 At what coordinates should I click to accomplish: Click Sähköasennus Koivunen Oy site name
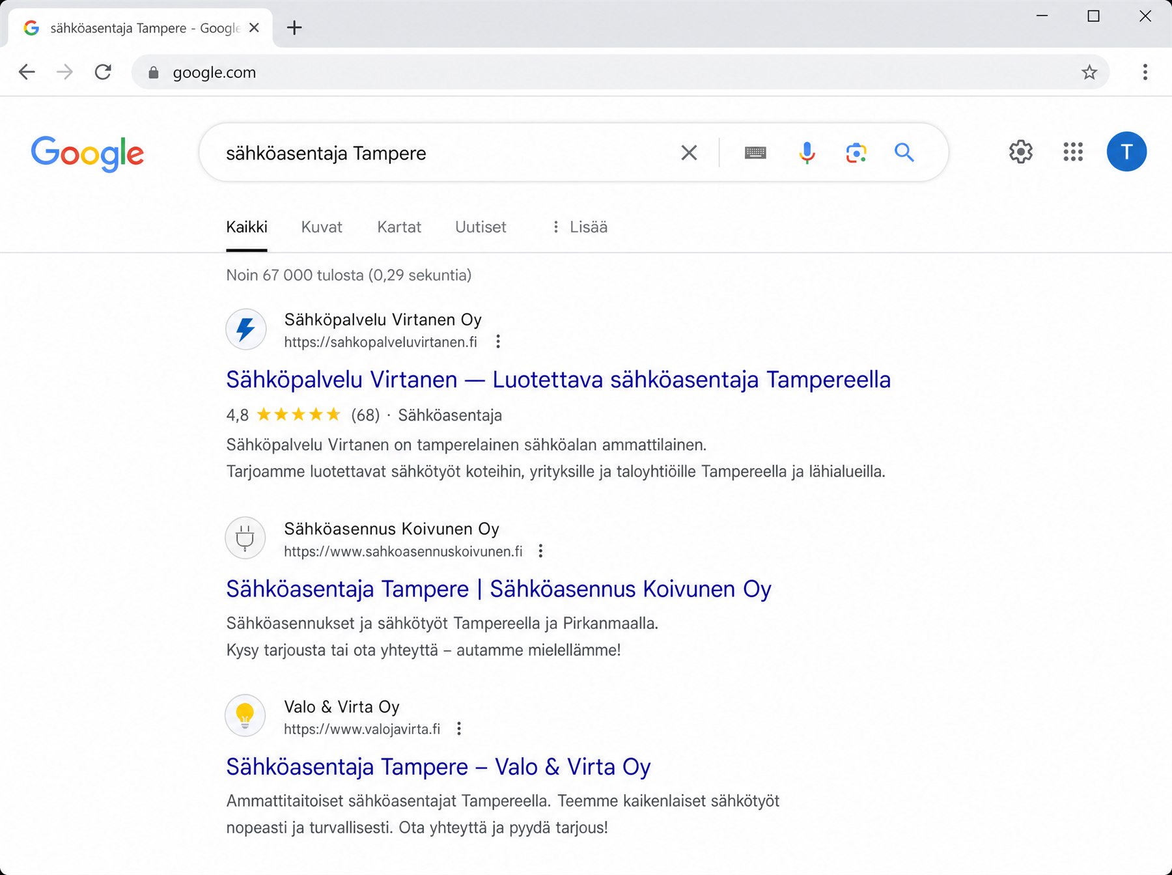391,529
